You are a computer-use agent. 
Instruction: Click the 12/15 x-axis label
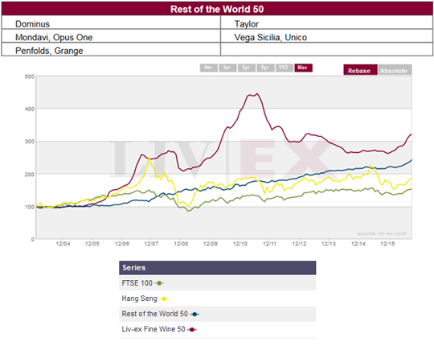387,244
